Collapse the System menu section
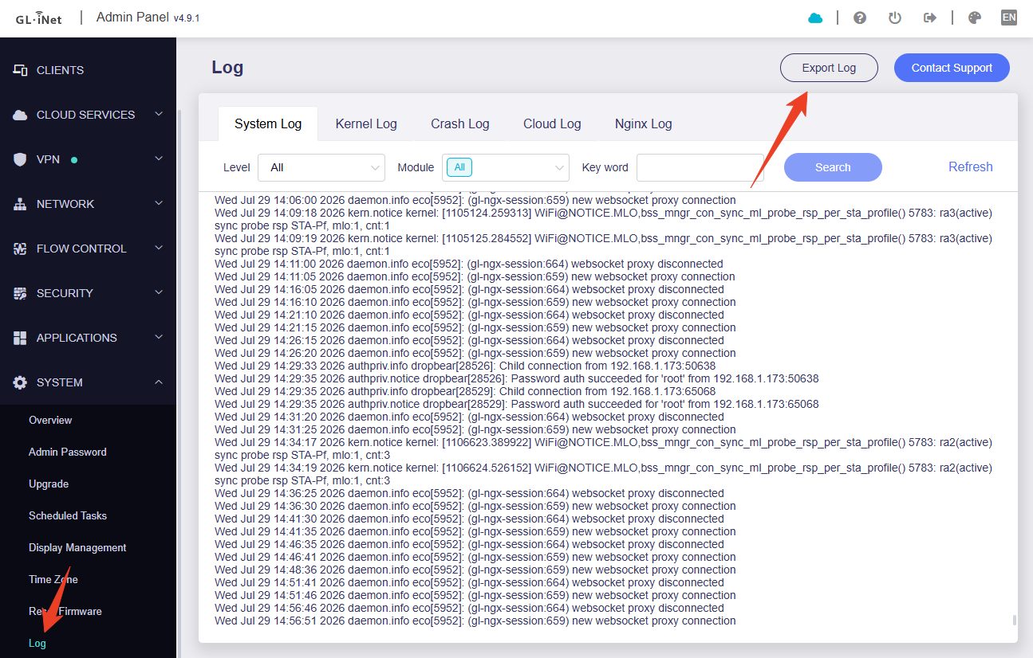The width and height of the screenshot is (1033, 658). click(x=88, y=382)
